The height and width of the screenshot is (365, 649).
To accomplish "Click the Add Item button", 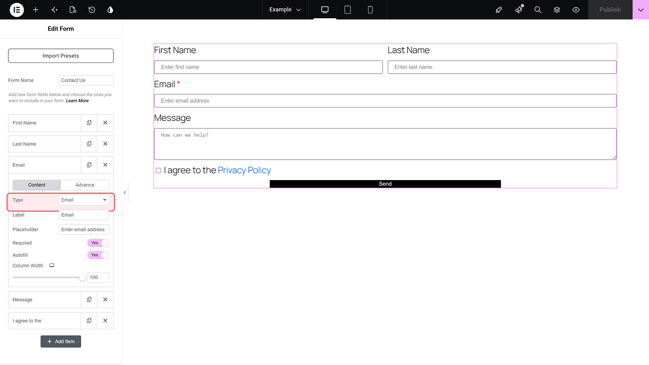I will pyautogui.click(x=61, y=341).
